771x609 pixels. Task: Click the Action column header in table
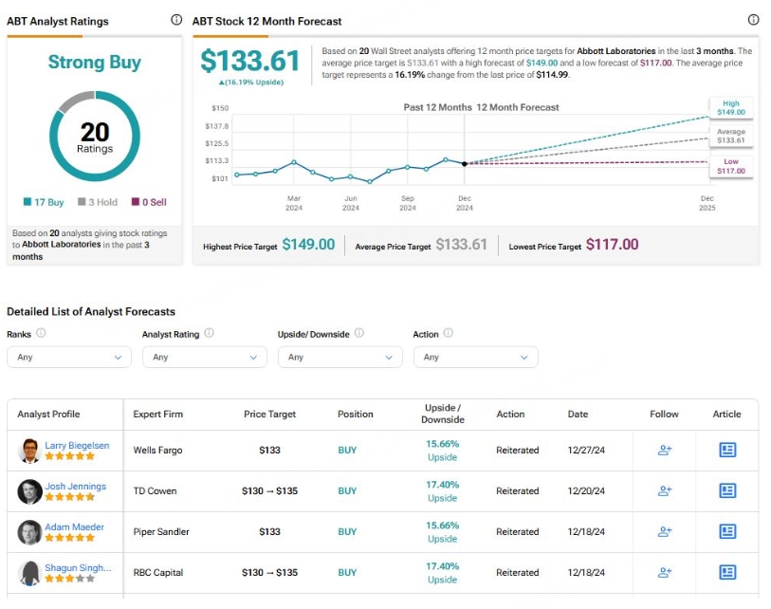pyautogui.click(x=510, y=415)
